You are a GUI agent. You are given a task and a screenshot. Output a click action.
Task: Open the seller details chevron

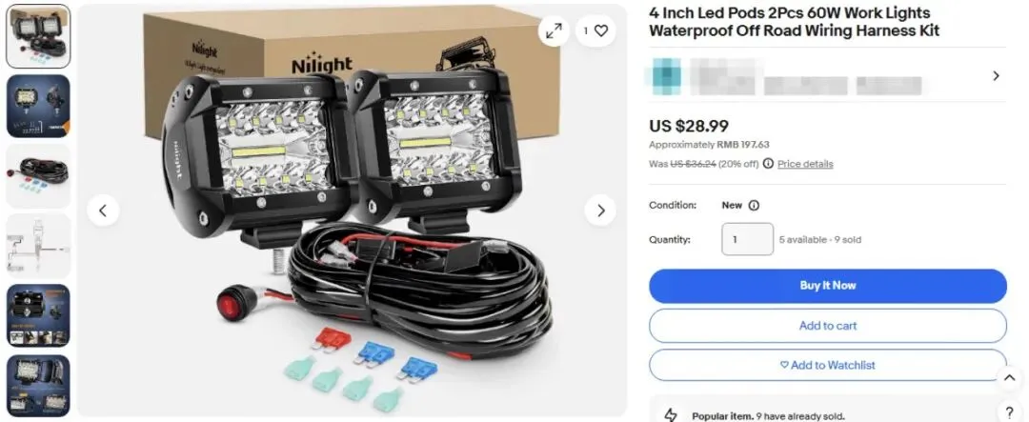(996, 75)
